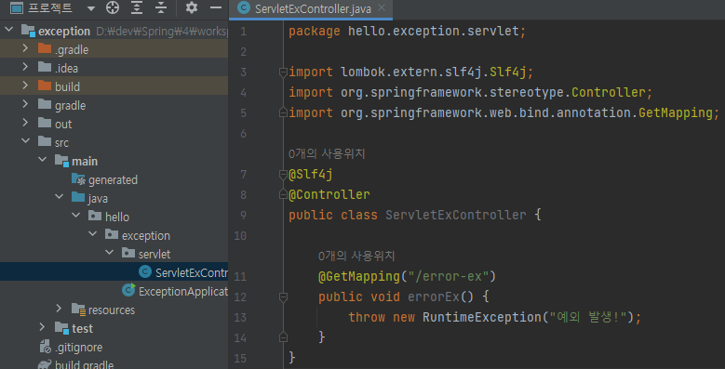Expand the build folder
This screenshot has width=725, height=369.
click(x=25, y=86)
